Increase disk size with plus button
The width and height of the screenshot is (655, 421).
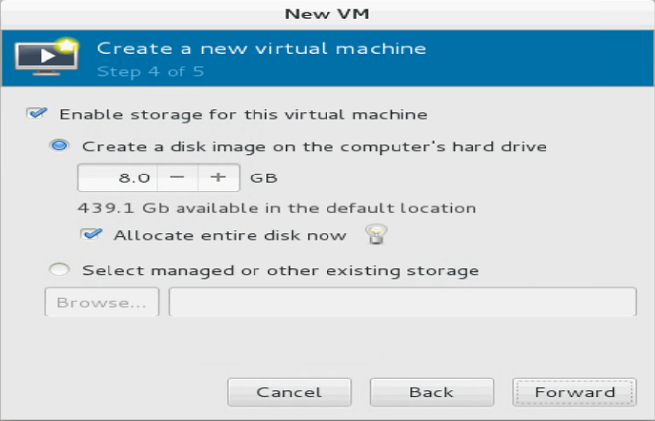tap(218, 177)
